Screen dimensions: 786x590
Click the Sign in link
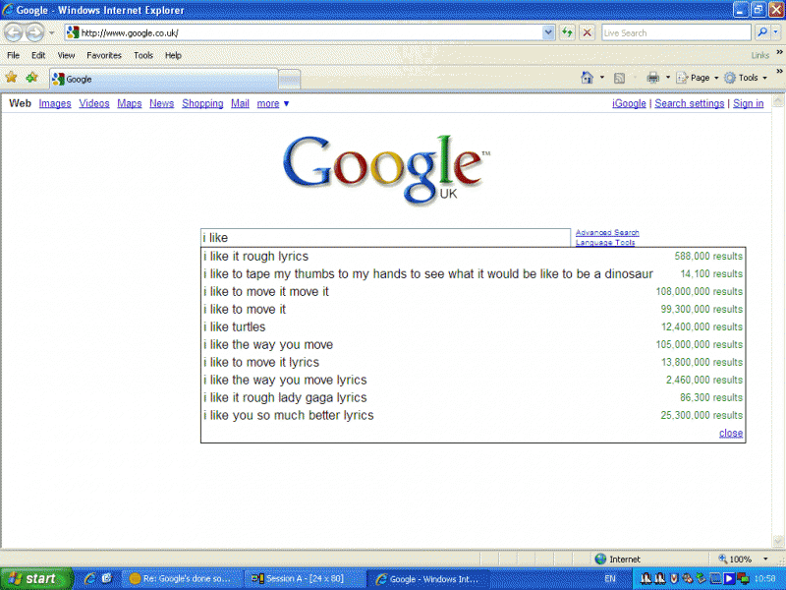(x=748, y=103)
